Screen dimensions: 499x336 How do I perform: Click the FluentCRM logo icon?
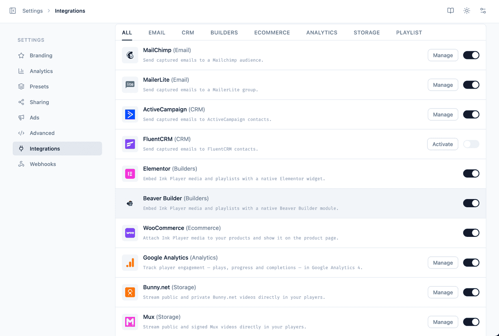[x=130, y=144]
